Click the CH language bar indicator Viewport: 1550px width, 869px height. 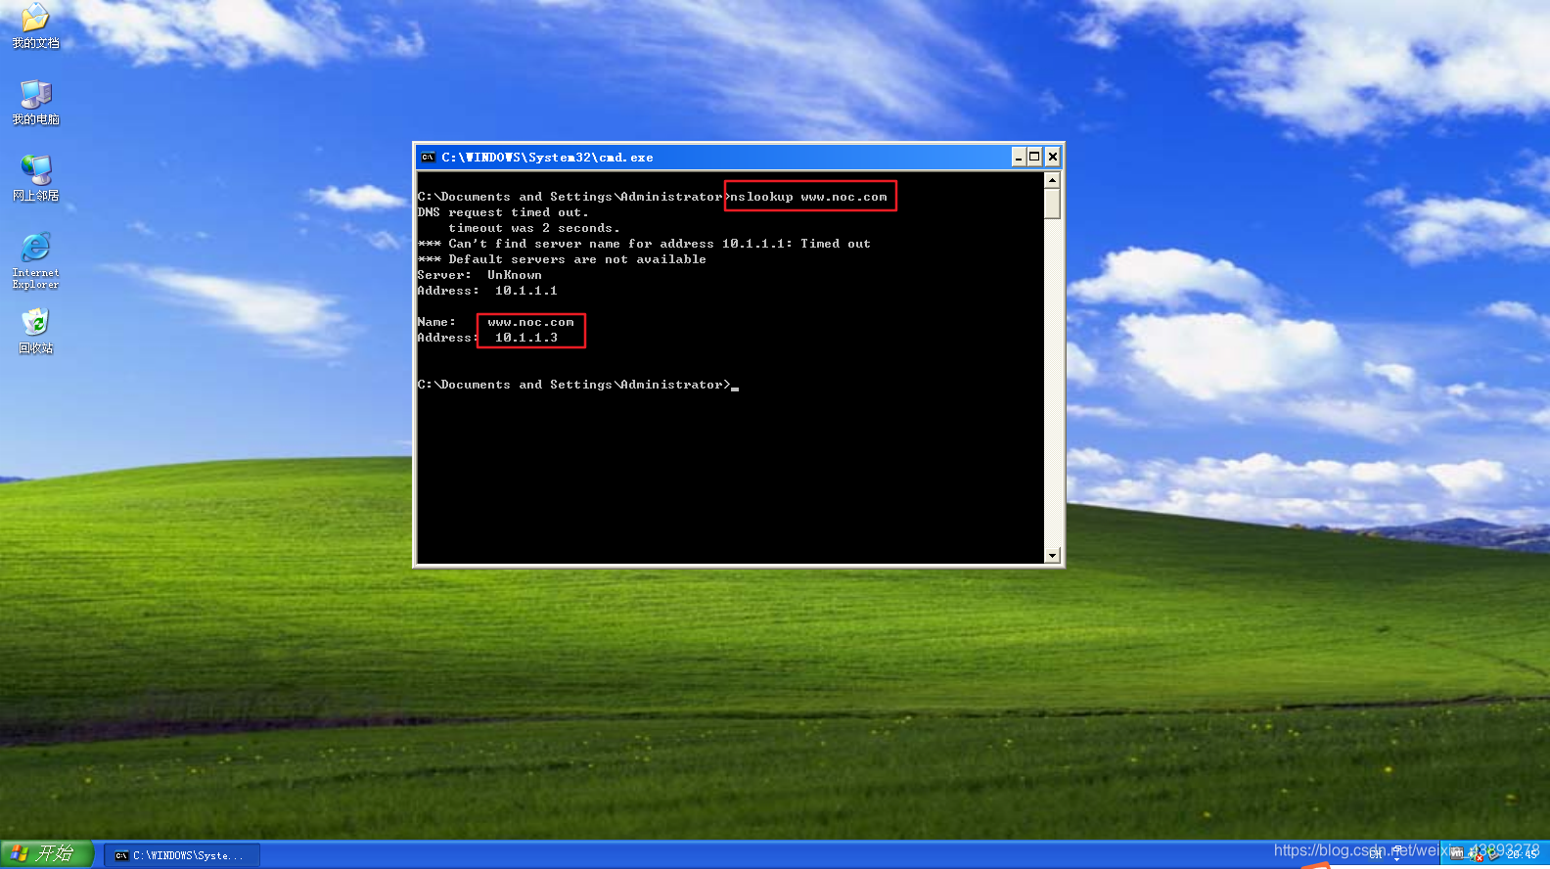tap(1376, 855)
